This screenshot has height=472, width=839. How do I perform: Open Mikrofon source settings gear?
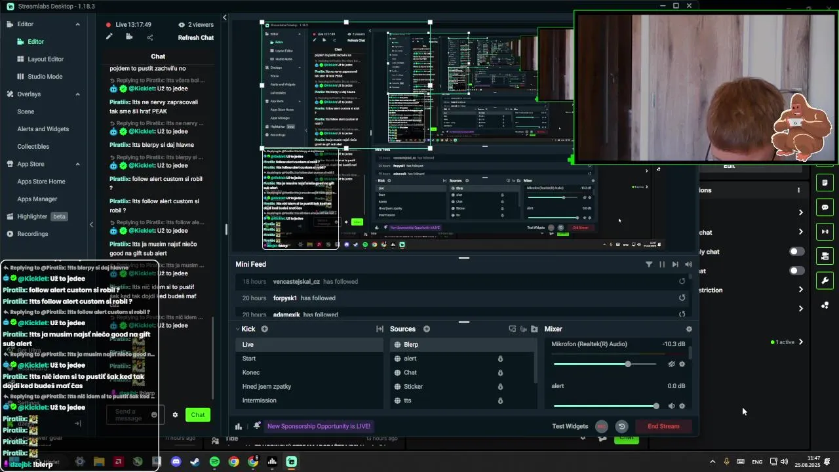682,364
